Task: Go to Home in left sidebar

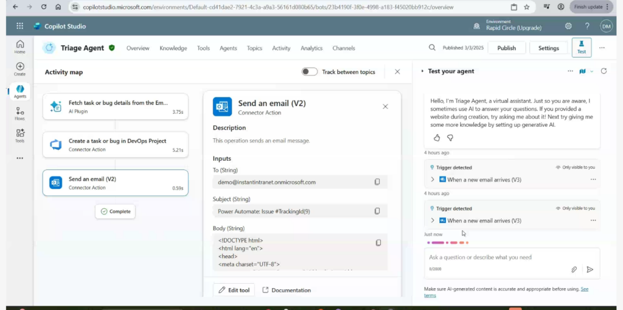Action: [20, 46]
